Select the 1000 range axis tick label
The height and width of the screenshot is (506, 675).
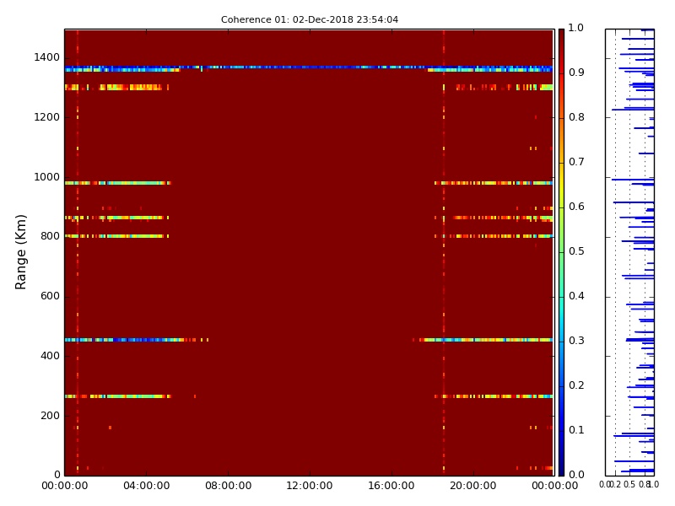point(46,177)
